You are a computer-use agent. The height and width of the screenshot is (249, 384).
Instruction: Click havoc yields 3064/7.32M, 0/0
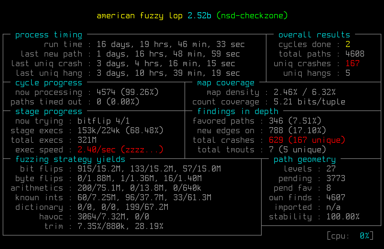coord(113,217)
